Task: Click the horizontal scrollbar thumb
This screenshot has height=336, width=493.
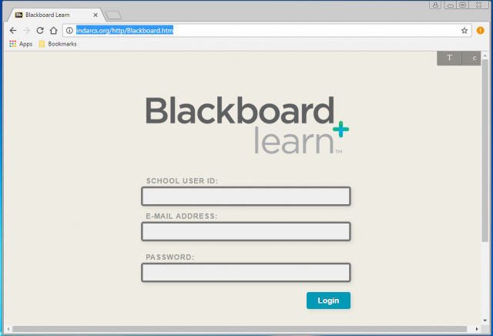Action: tap(240, 329)
